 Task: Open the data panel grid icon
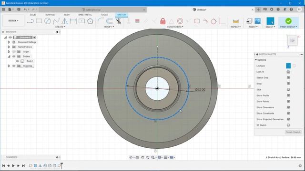pos(3,9)
